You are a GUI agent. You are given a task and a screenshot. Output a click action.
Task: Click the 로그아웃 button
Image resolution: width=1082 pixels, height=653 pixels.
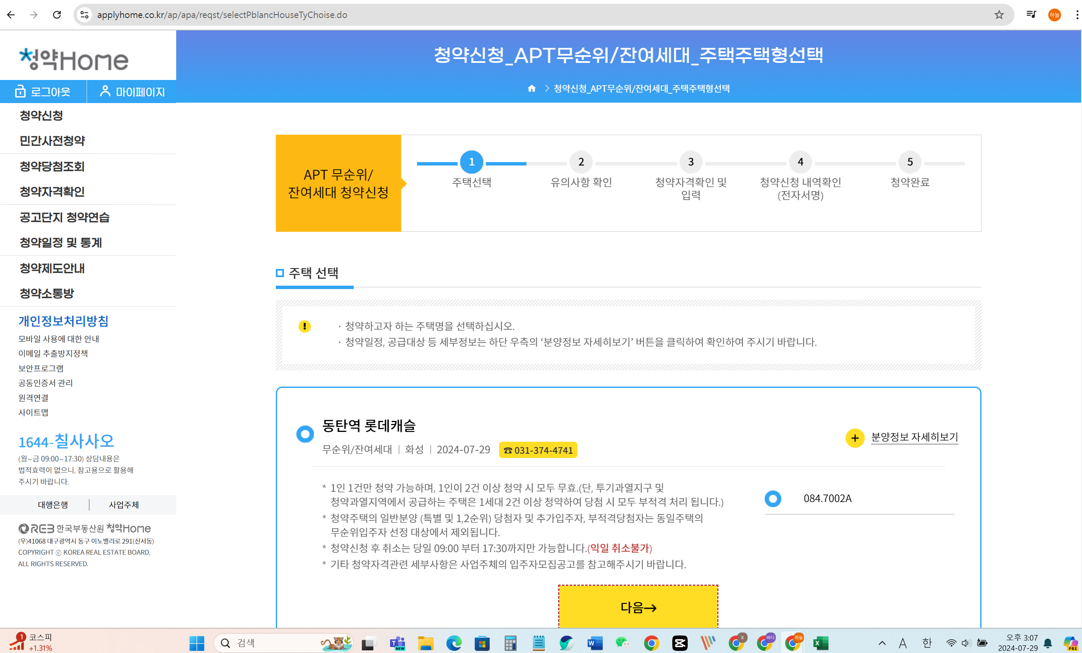43,92
